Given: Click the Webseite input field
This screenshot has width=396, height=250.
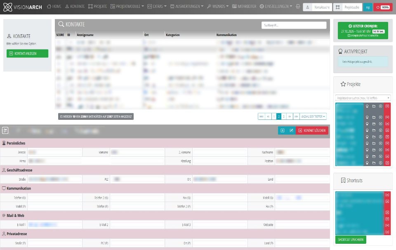Looking at the screenshot, I should [x=302, y=225].
